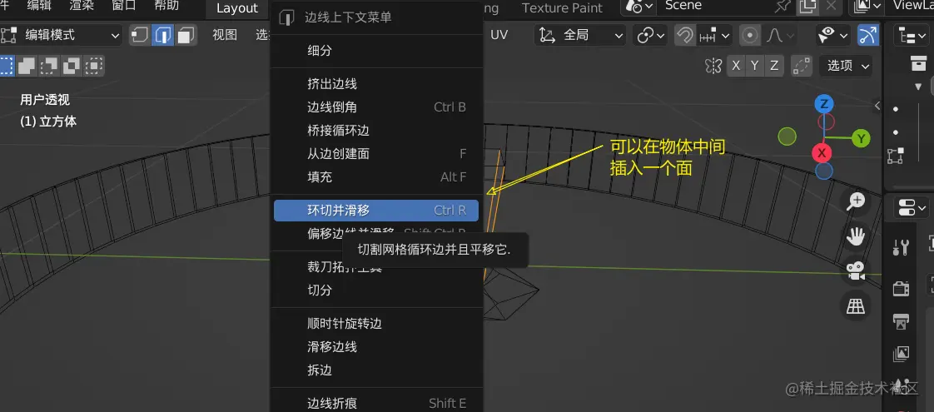The image size is (934, 412).
Task: Toggle auto merge vertices button
Action: (x=802, y=66)
